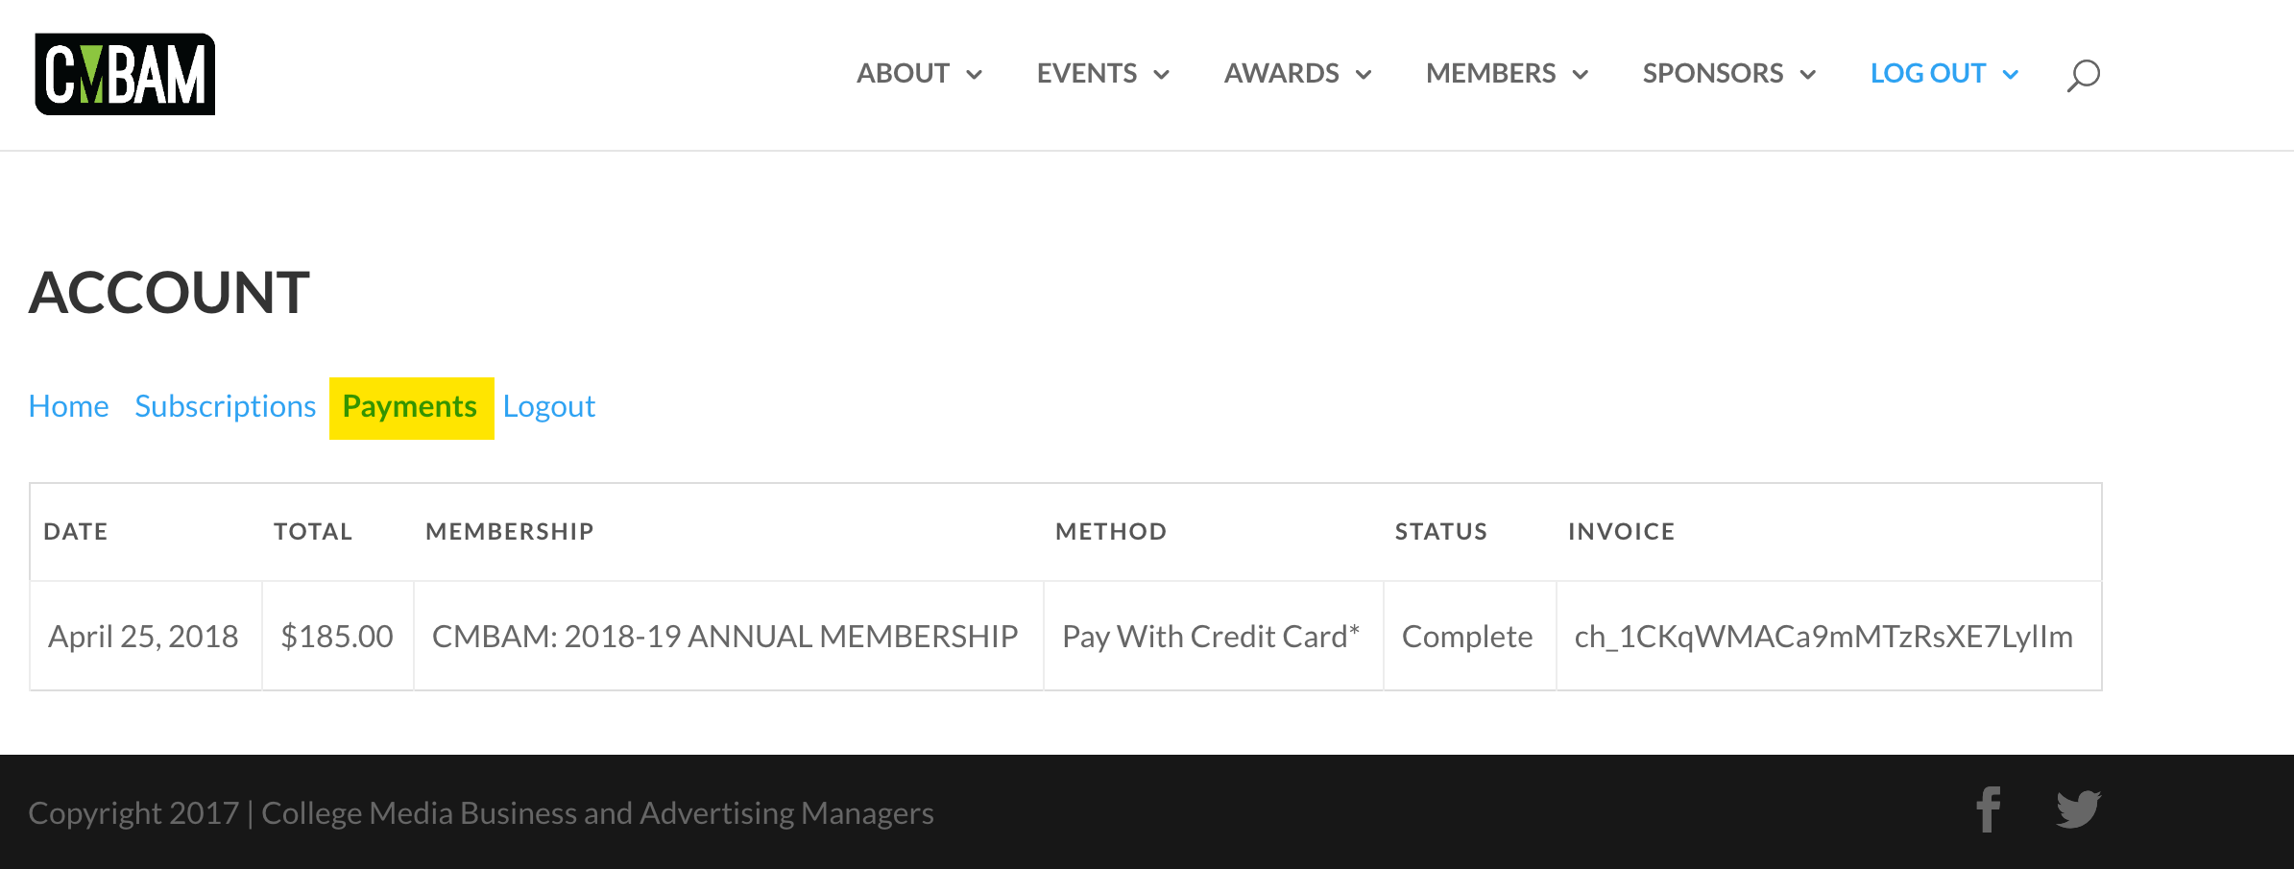2294x869 pixels.
Task: Expand the Events dropdown chevron
Action: pyautogui.click(x=1161, y=75)
